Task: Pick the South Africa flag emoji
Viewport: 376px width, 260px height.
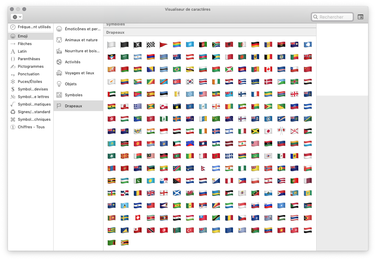Action: pos(216,45)
